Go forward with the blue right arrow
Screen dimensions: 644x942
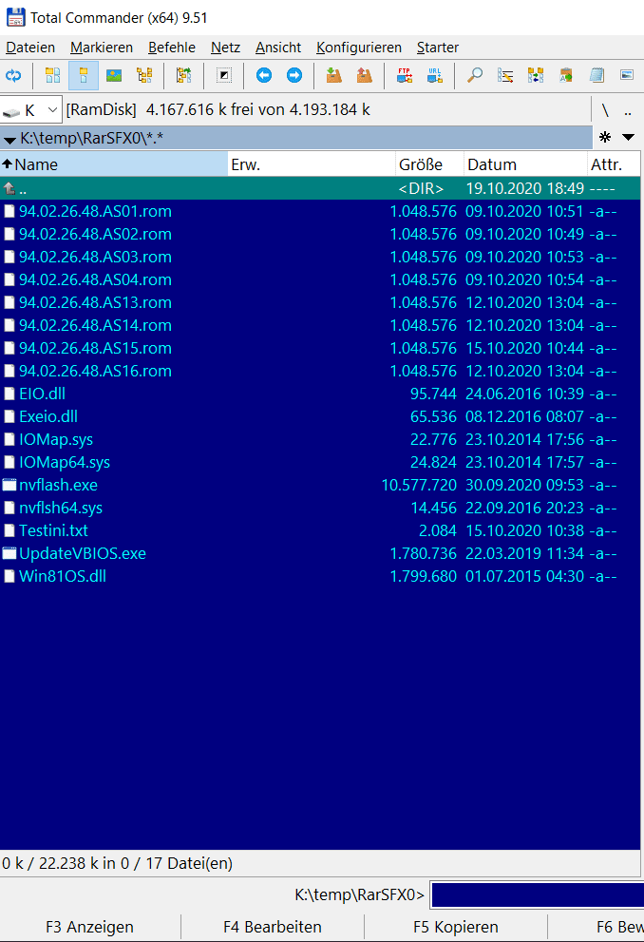tap(294, 75)
